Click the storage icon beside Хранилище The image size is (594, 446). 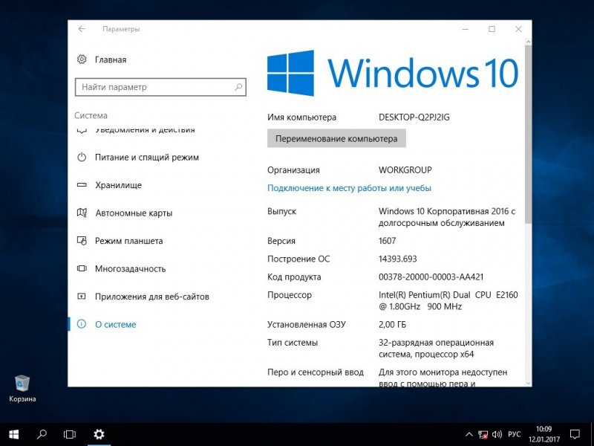coord(82,185)
